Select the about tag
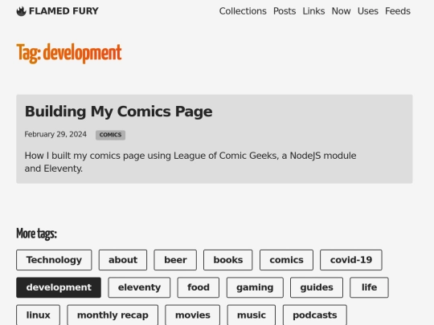 [x=123, y=260]
